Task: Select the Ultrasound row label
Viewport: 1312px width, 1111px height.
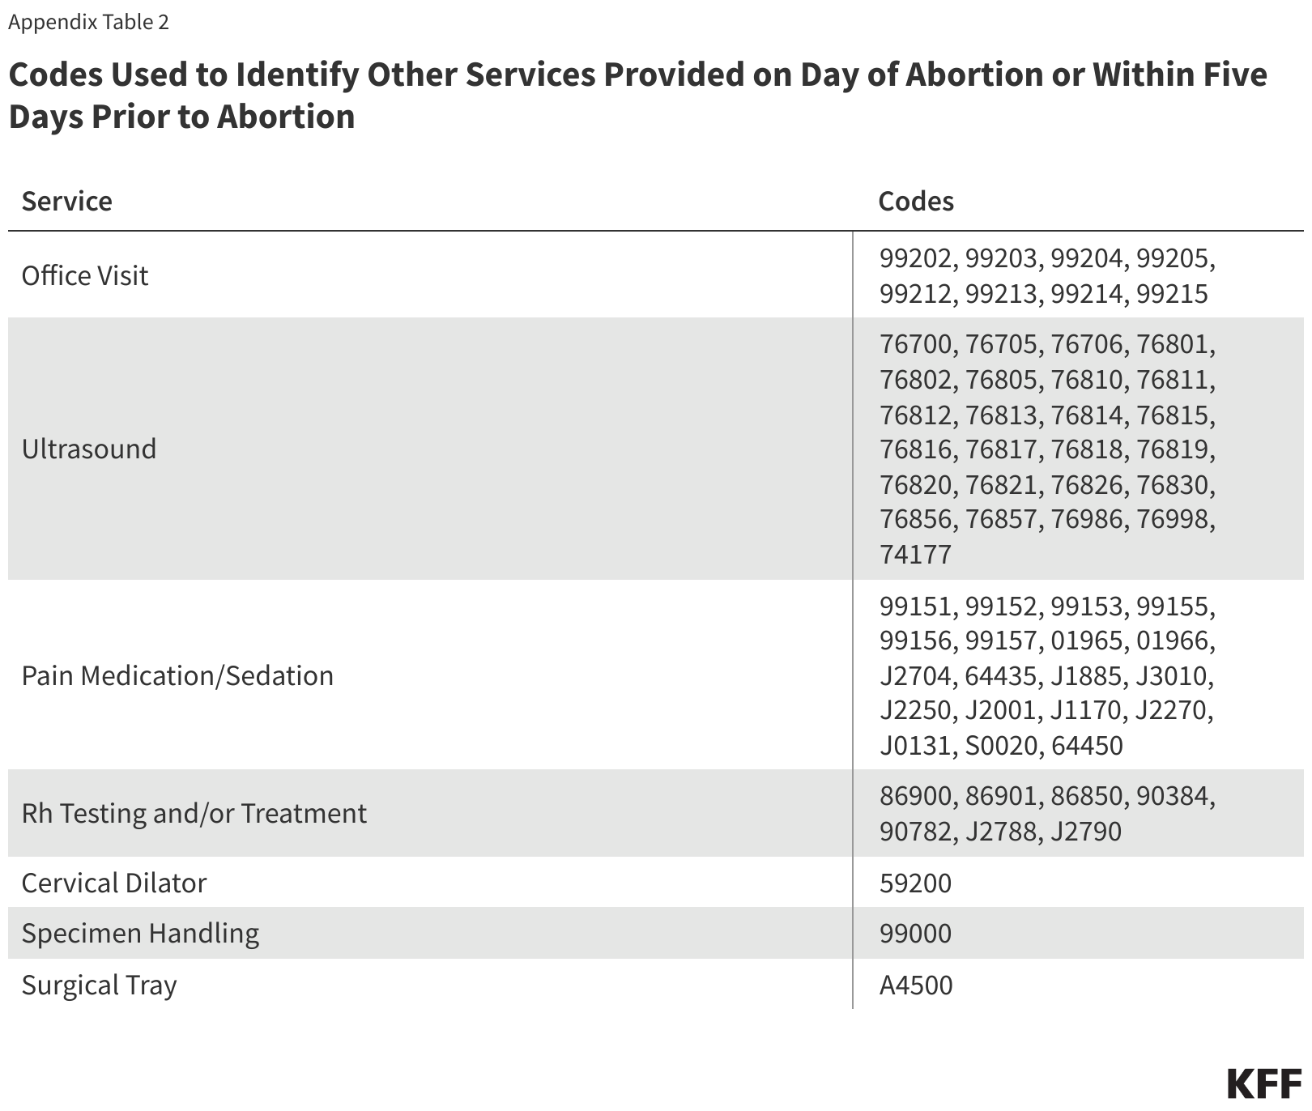Action: tap(89, 449)
